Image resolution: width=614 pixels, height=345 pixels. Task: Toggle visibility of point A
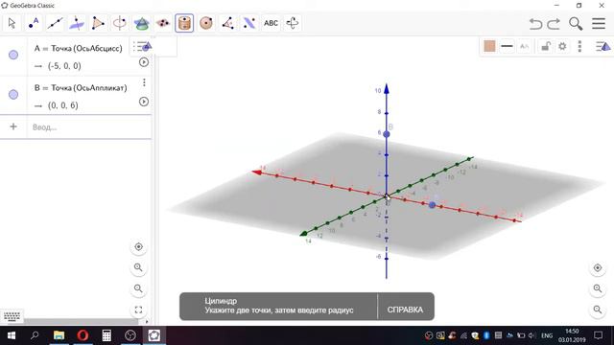13,55
